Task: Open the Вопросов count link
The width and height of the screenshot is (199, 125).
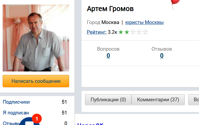Action: coord(108,56)
